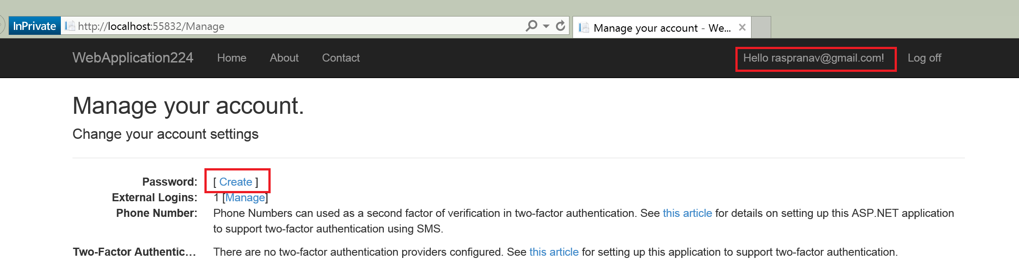Image resolution: width=1019 pixels, height=274 pixels.
Task: Click the Hello raspranav@gmail.com! account link
Action: (813, 58)
